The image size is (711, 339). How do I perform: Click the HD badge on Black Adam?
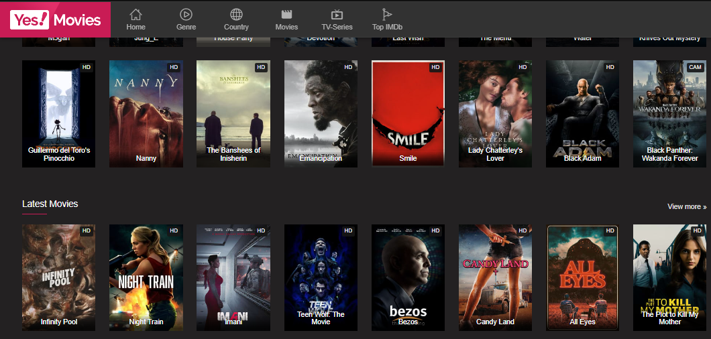[x=610, y=67]
